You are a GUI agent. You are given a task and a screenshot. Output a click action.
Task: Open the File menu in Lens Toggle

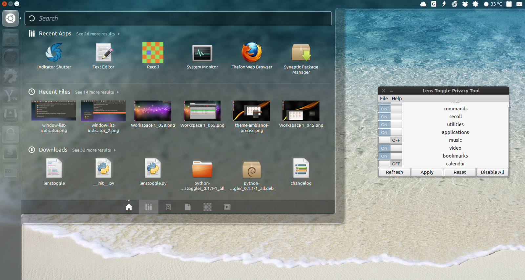tap(384, 98)
